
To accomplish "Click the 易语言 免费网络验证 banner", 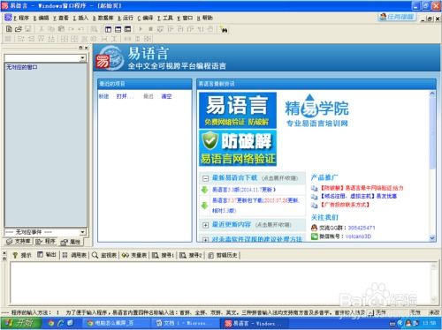I will (x=238, y=110).
